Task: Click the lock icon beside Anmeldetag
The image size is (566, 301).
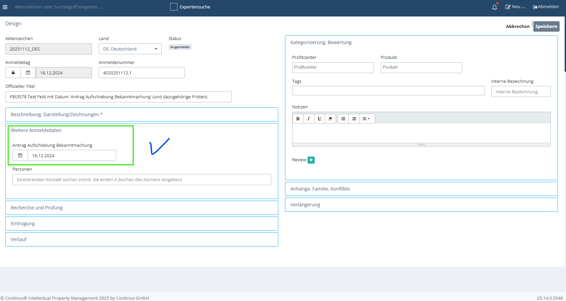Action: point(13,73)
